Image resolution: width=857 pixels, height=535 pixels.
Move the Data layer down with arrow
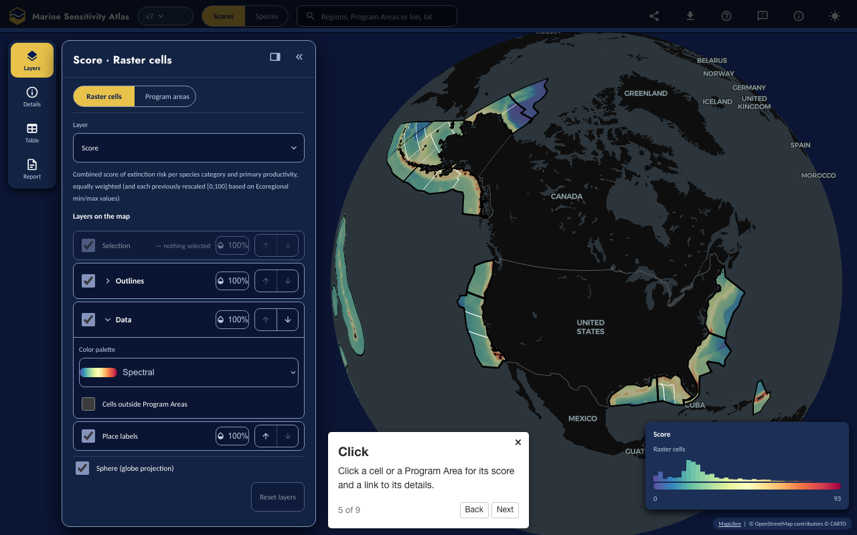(288, 320)
